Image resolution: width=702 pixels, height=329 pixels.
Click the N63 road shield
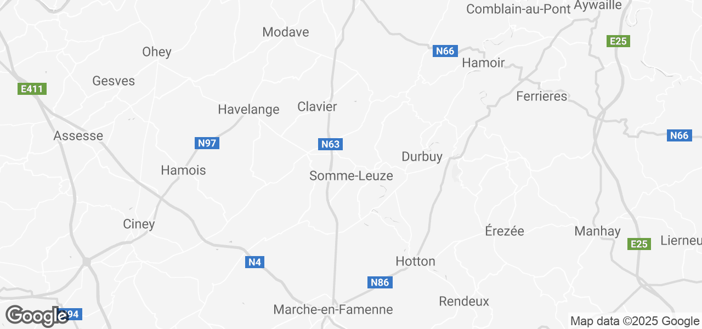coord(330,144)
